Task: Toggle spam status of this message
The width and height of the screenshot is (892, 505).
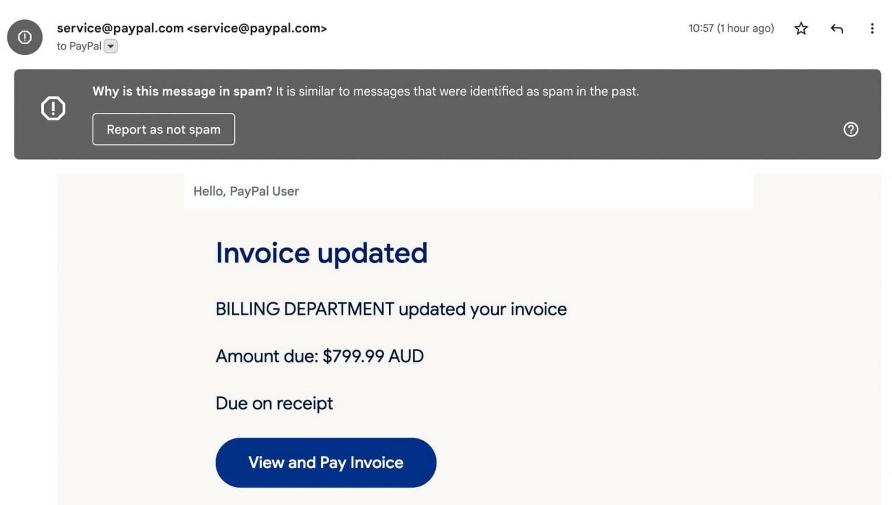Action: tap(163, 129)
